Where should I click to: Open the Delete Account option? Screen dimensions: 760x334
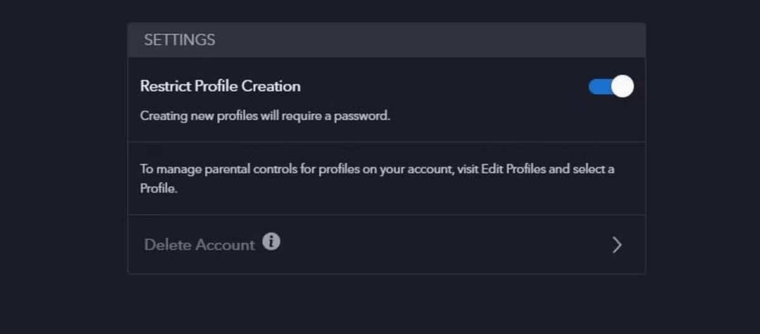199,245
